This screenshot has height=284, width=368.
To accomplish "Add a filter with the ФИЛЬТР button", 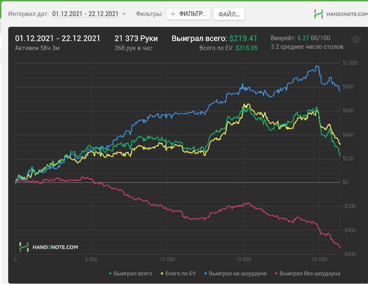I will [188, 14].
